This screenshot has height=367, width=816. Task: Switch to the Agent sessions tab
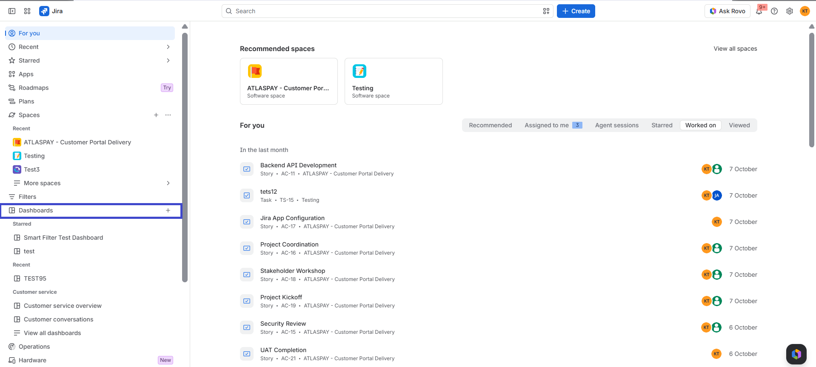click(616, 125)
